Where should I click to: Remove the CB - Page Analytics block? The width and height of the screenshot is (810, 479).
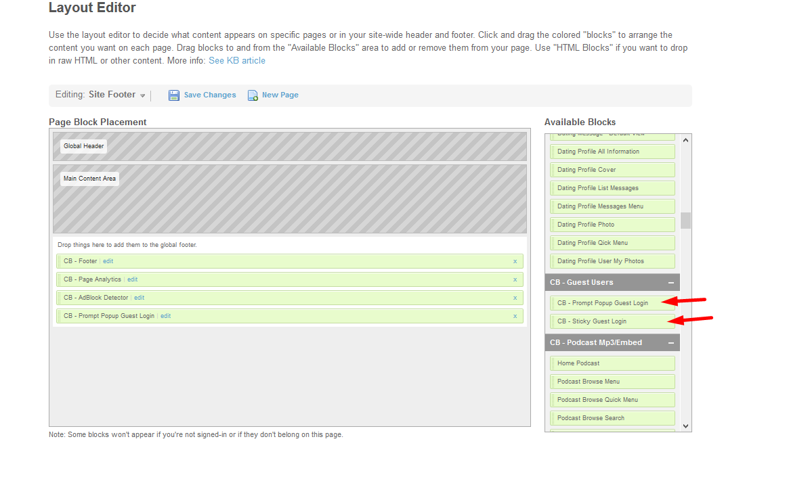point(515,279)
